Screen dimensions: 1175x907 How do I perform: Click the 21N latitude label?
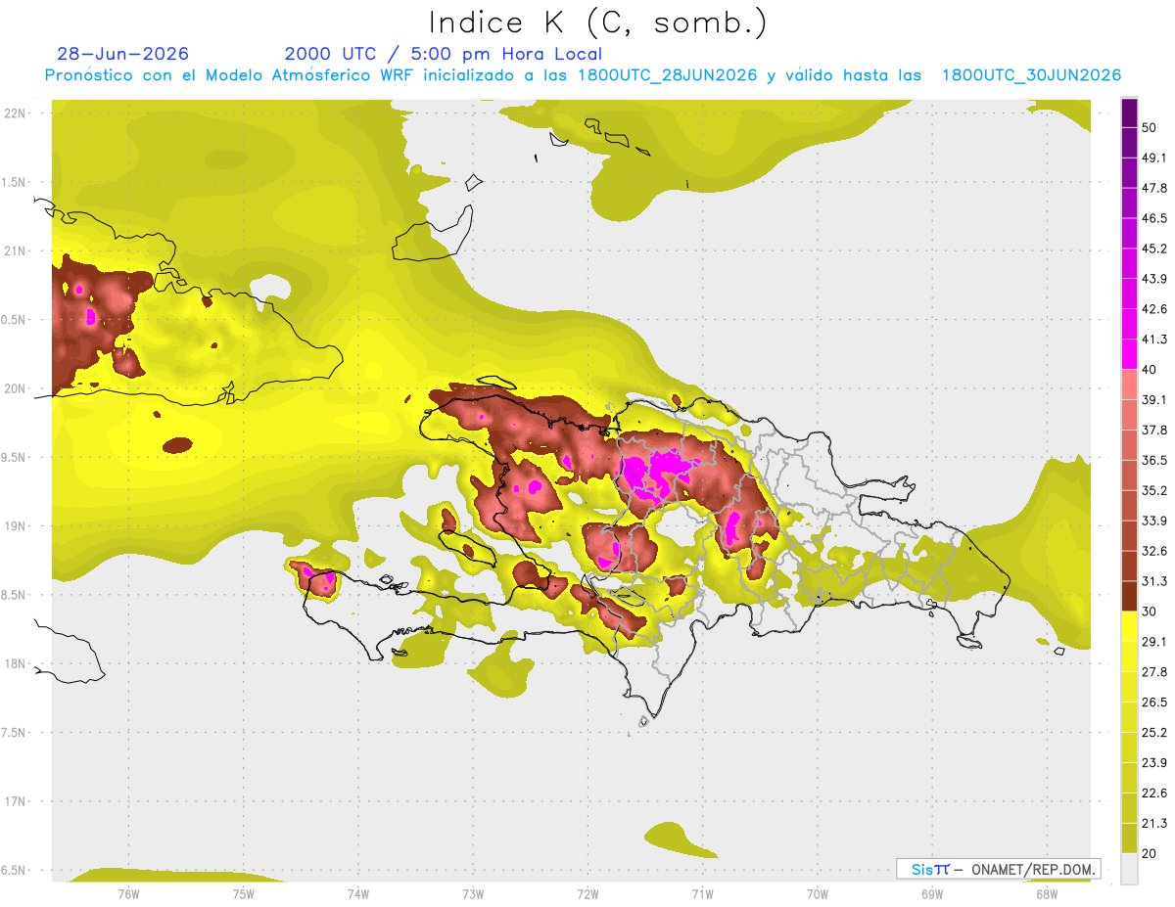point(16,250)
